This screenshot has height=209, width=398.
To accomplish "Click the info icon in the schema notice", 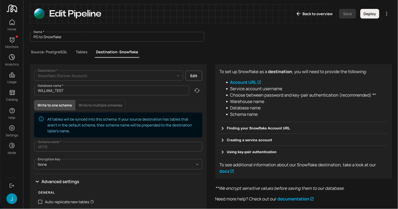I will click(41, 119).
